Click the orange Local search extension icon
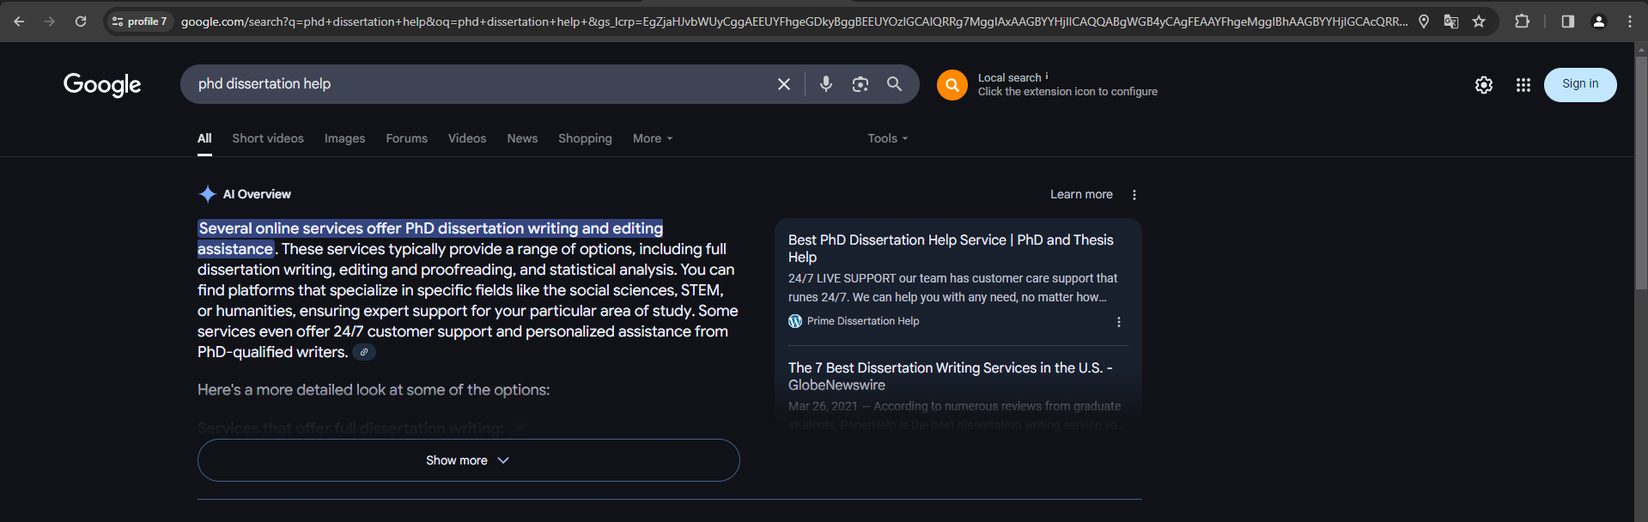The image size is (1648, 522). (x=952, y=85)
